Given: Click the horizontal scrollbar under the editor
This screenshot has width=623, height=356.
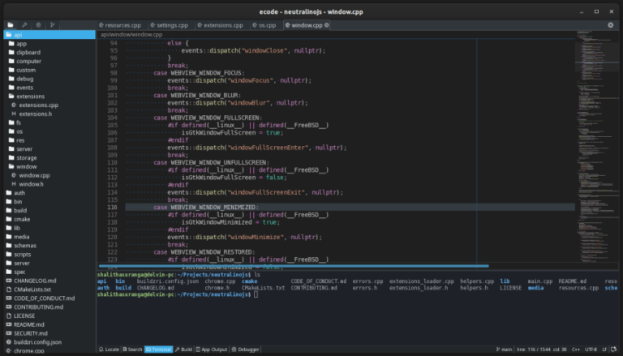Looking at the screenshot, I should (294, 266).
